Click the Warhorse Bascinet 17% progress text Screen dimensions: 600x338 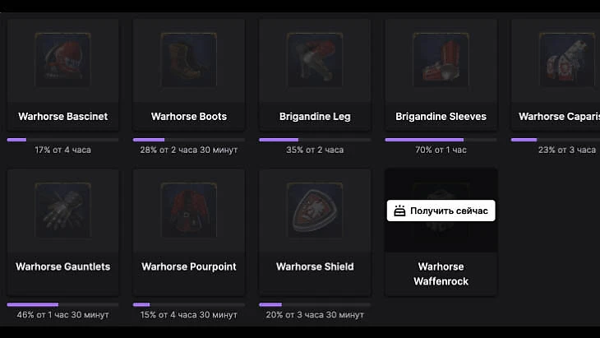click(x=62, y=150)
